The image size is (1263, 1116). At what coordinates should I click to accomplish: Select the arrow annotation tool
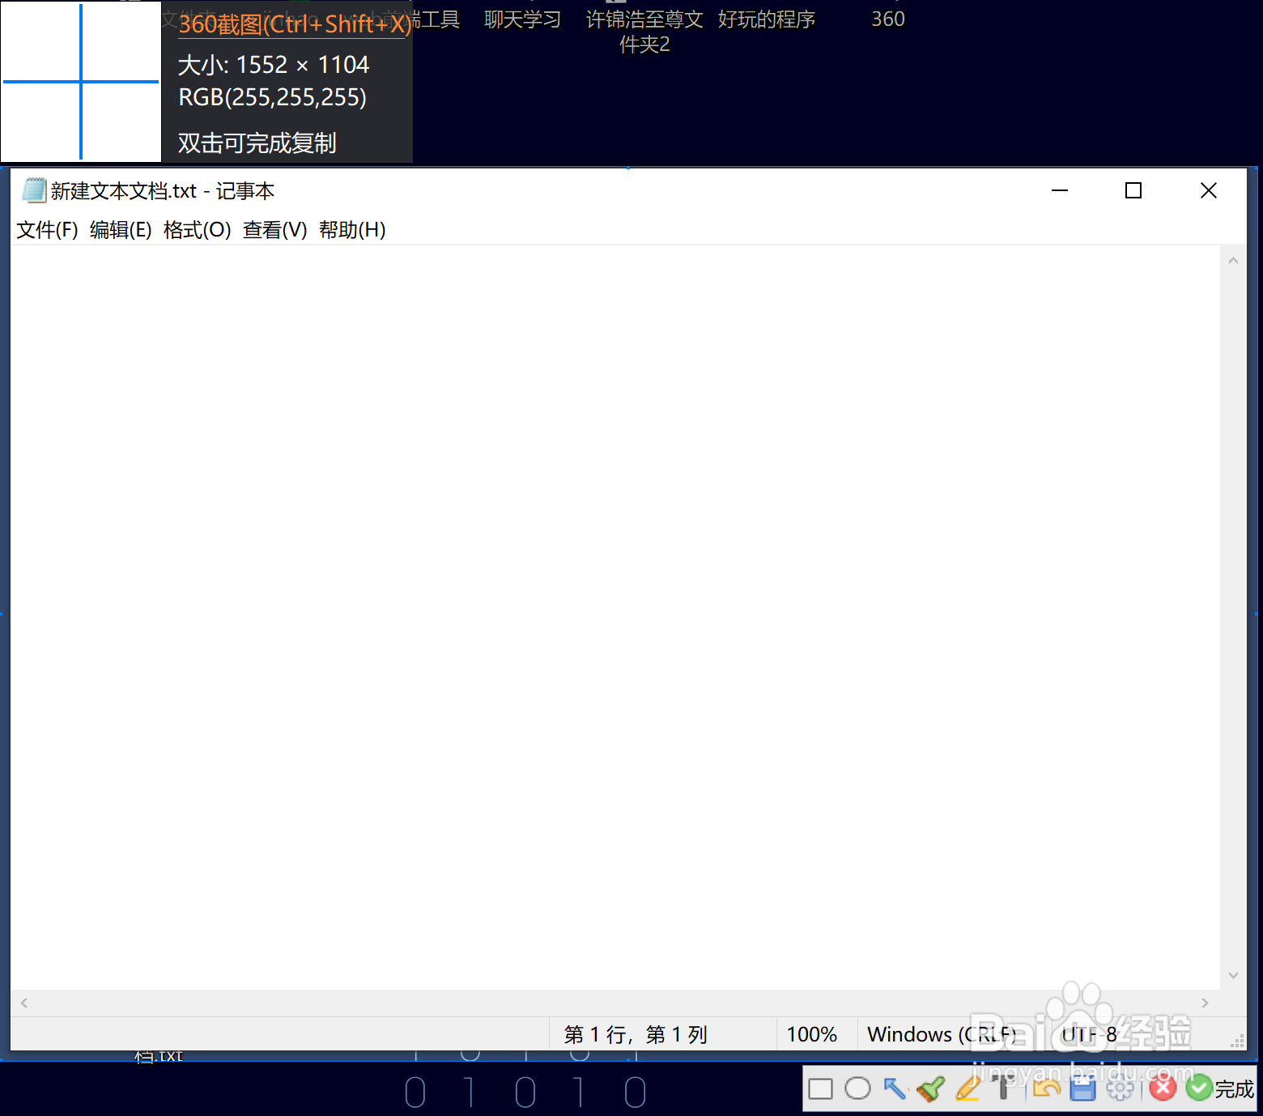point(895,1089)
